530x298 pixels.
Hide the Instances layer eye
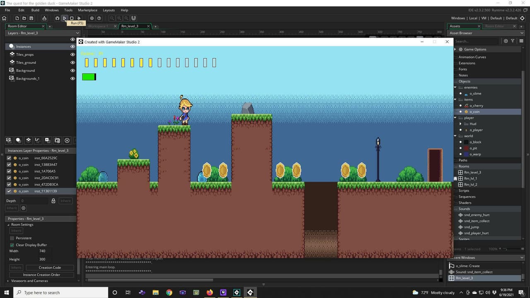pyautogui.click(x=73, y=47)
